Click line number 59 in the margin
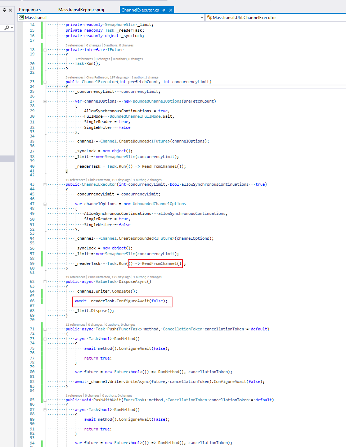Image resolution: width=346 pixels, height=447 pixels. (32, 263)
